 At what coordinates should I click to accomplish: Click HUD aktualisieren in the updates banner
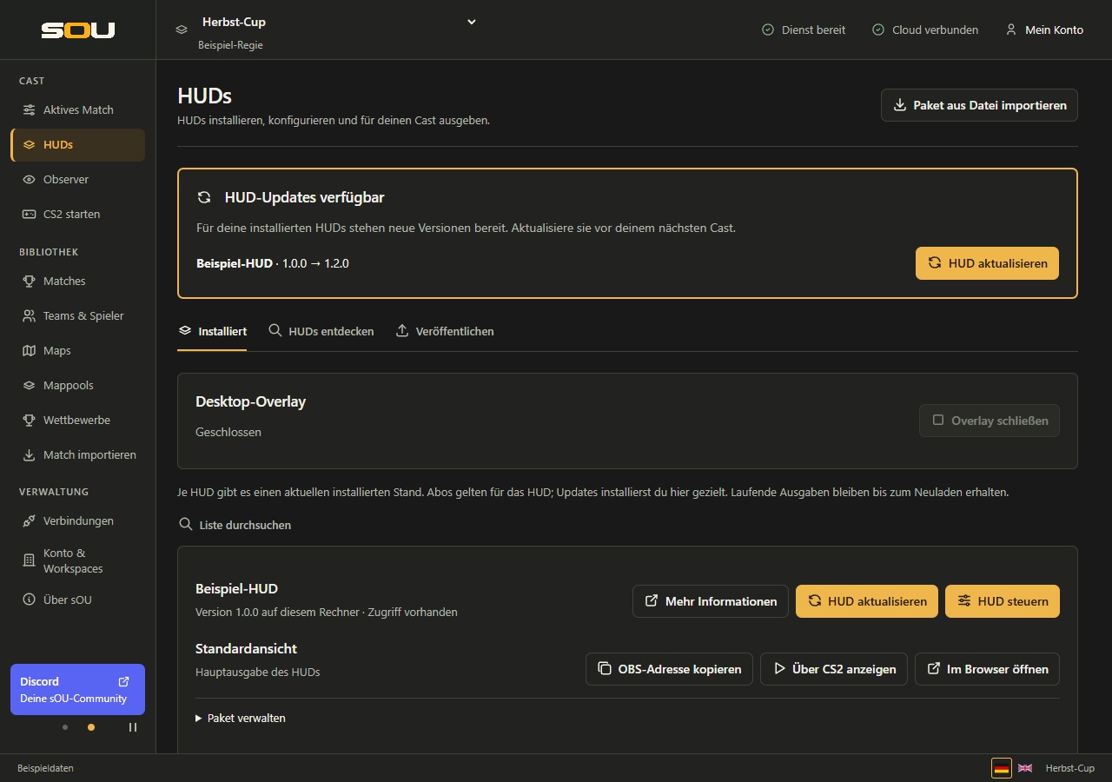click(x=987, y=263)
